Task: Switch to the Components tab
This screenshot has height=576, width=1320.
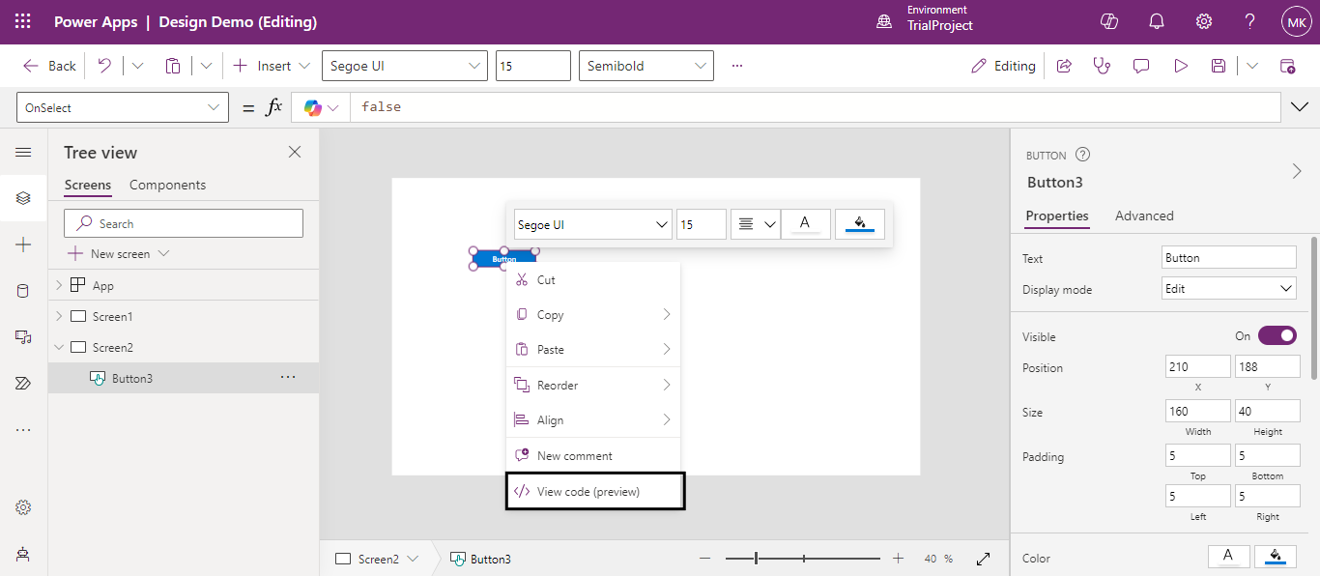Action: tap(167, 185)
